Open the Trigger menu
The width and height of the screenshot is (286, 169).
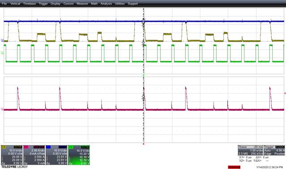click(x=43, y=4)
